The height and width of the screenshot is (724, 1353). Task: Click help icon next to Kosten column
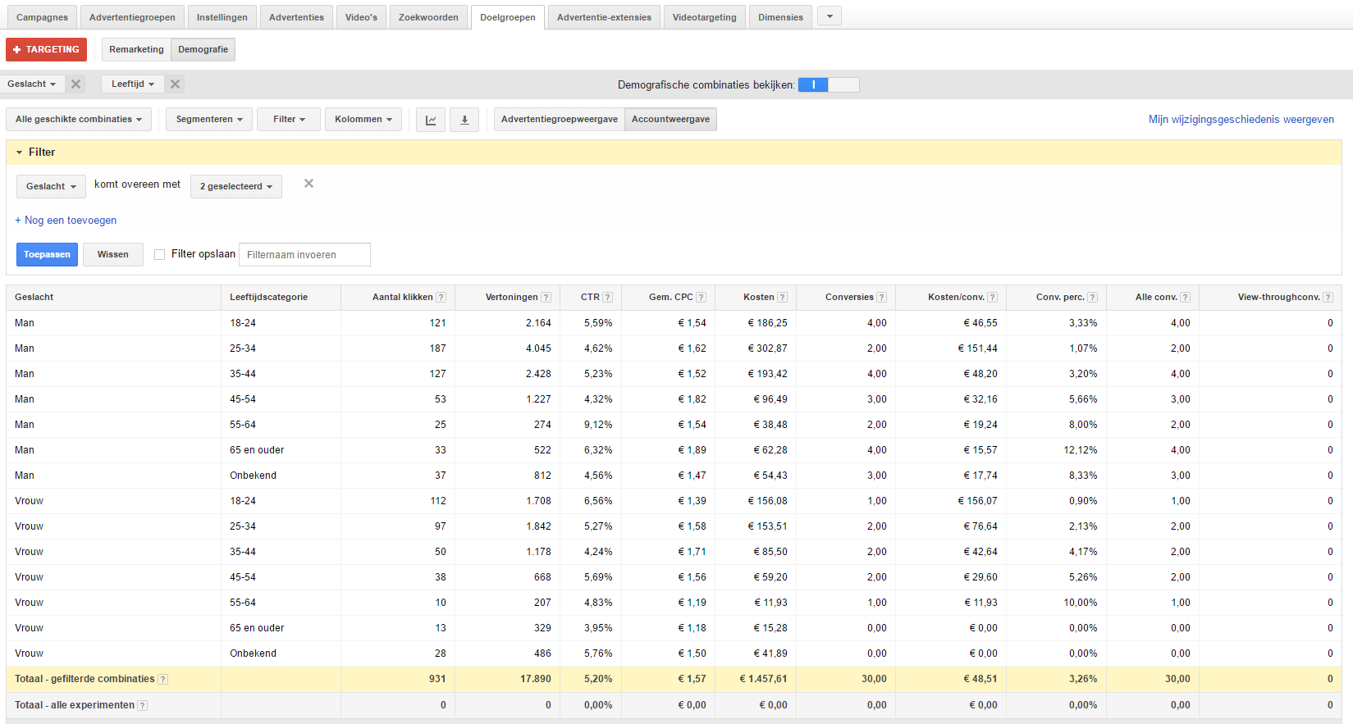tap(782, 298)
